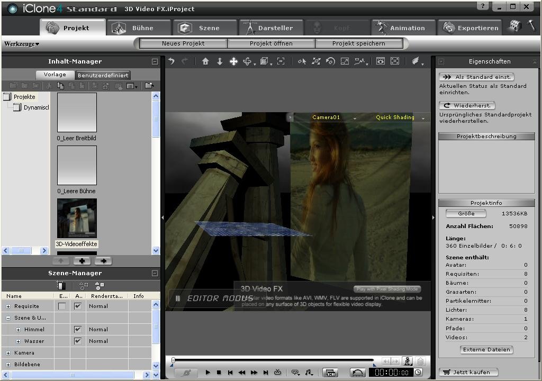Select the 0_Leer Breitbild template thumbnail
The height and width of the screenshot is (381, 542).
coord(77,112)
